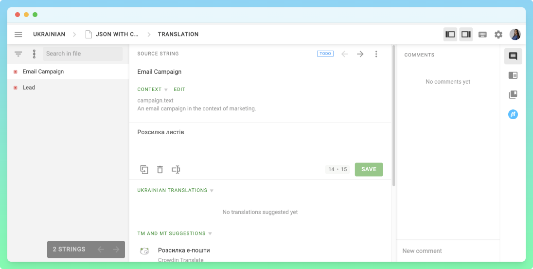Click the New comment field
The height and width of the screenshot is (269, 533).
448,251
